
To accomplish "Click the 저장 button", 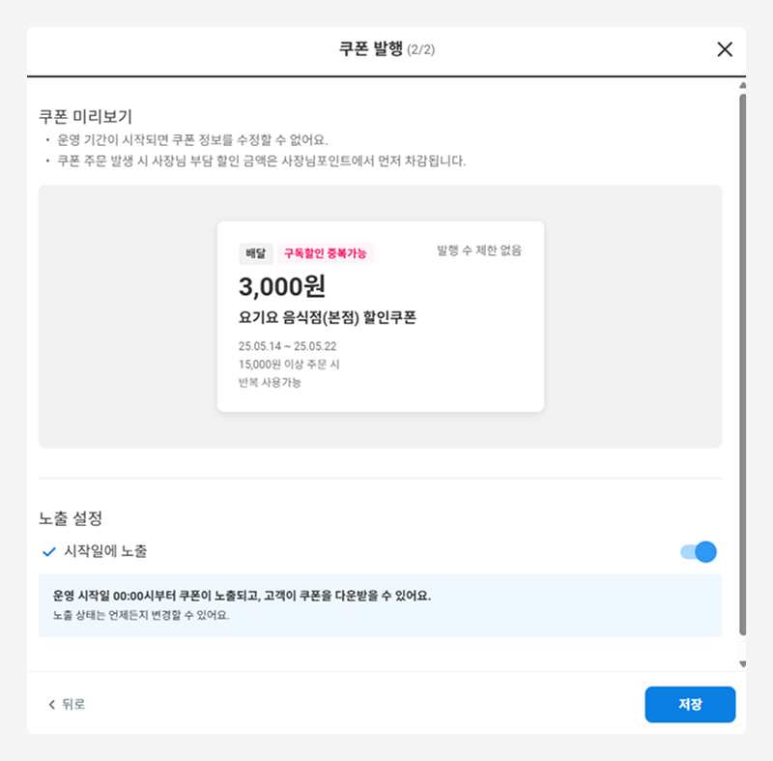I will pyautogui.click(x=690, y=704).
